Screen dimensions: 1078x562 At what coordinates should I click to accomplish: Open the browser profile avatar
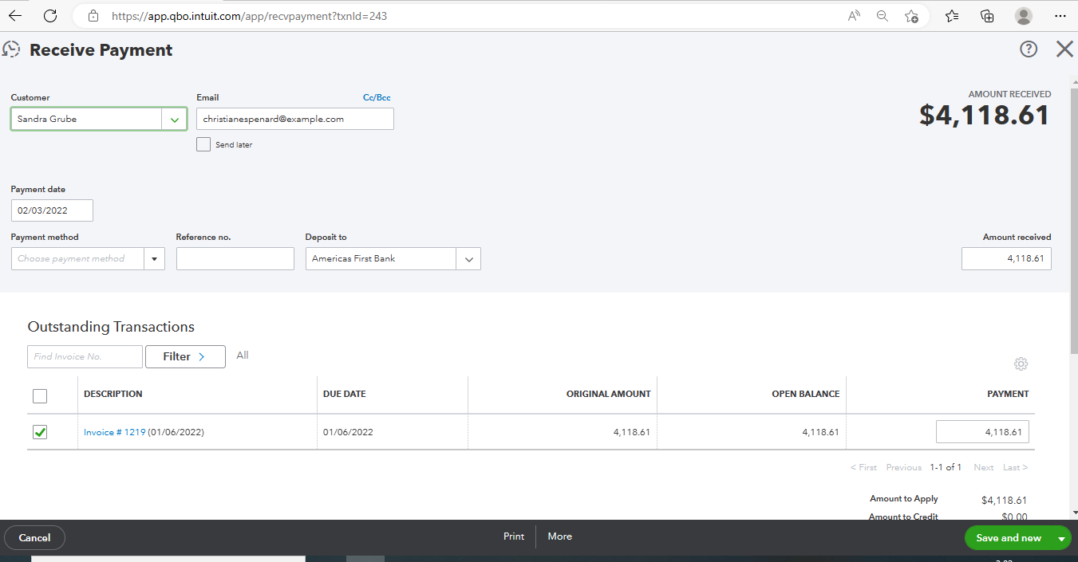coord(1024,15)
